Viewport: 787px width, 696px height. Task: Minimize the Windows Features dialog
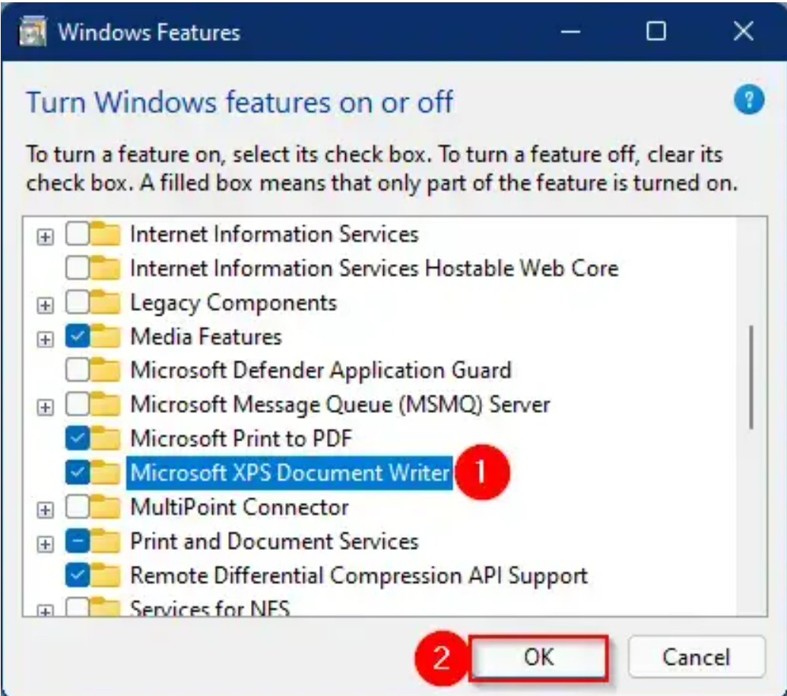[571, 32]
